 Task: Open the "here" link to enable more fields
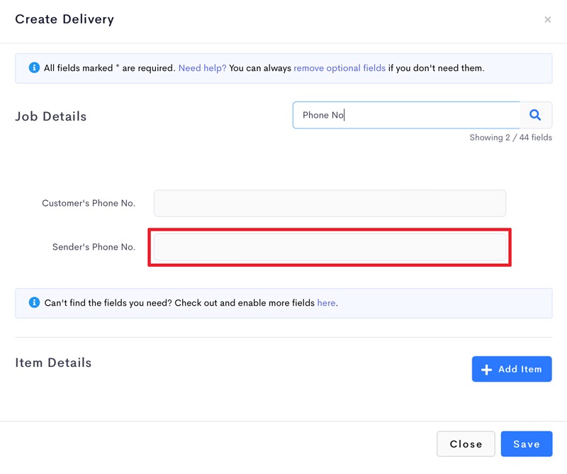(326, 303)
